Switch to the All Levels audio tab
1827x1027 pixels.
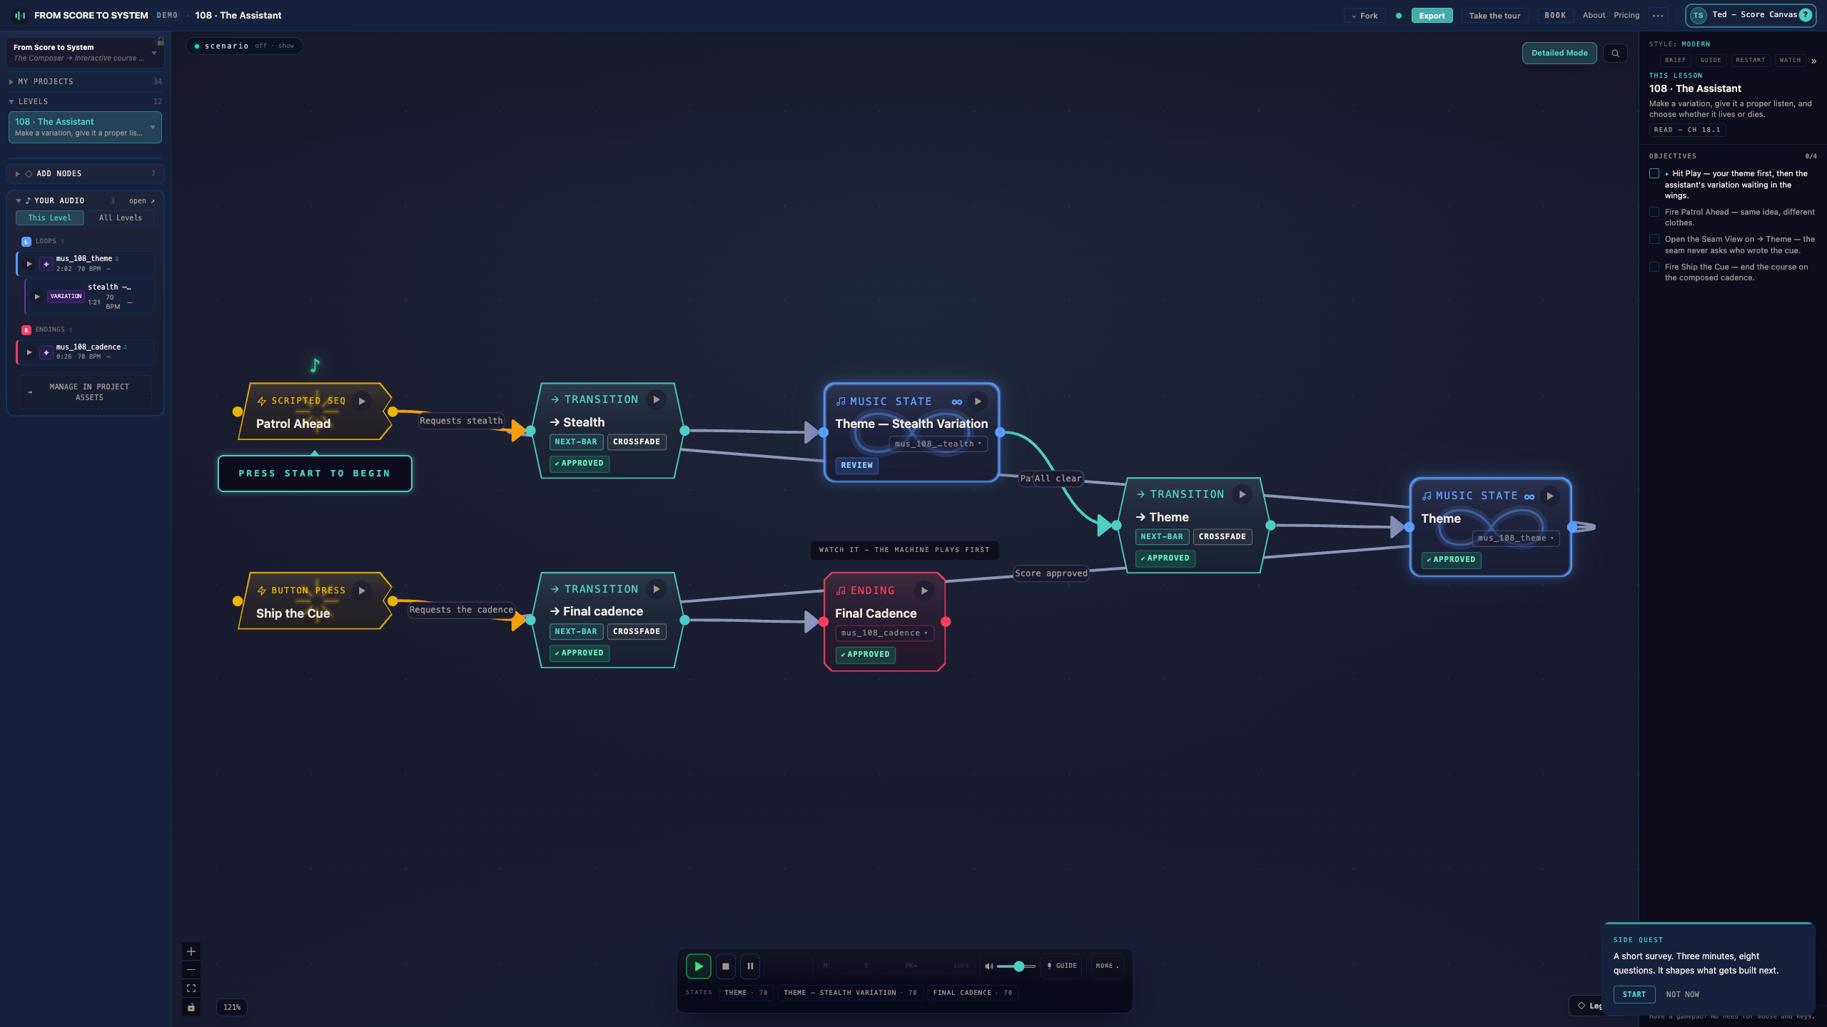[x=120, y=218]
